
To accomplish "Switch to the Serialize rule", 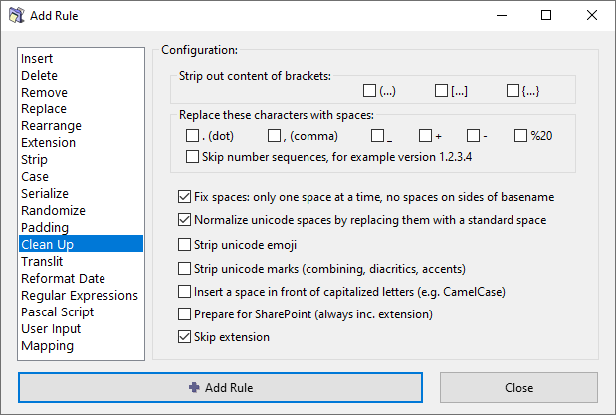I will pos(45,194).
